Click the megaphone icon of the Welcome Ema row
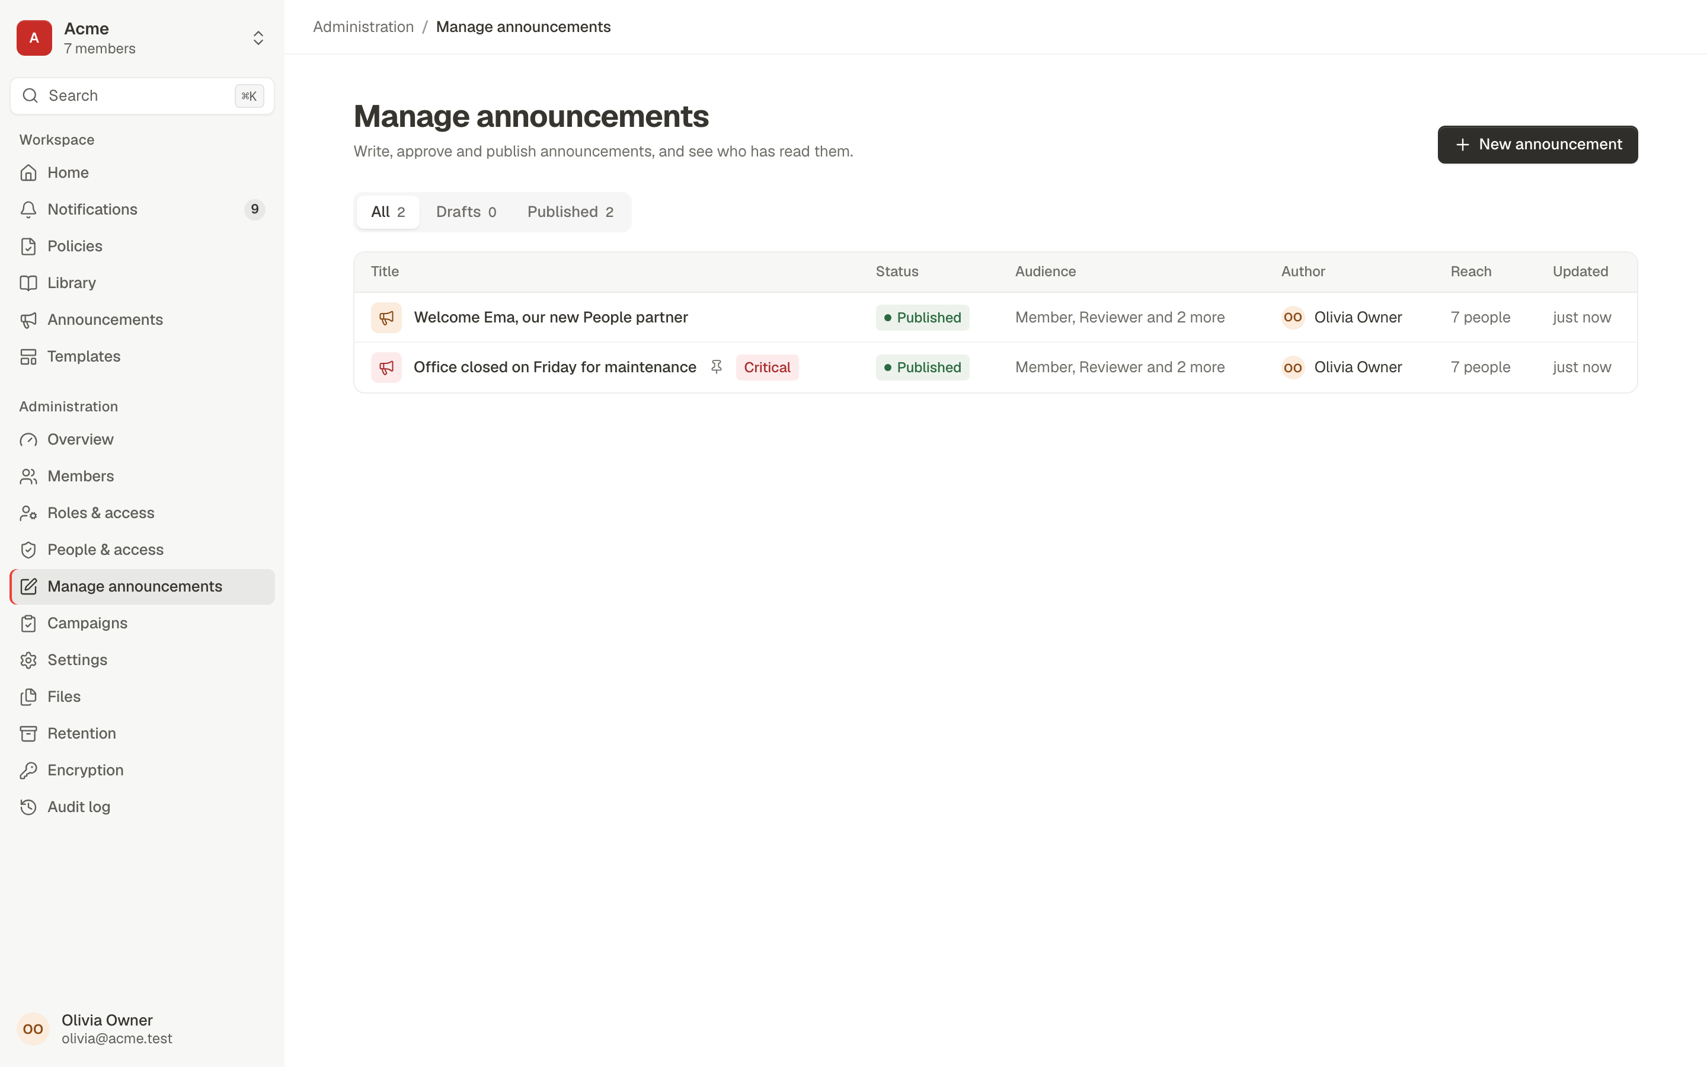 386,318
